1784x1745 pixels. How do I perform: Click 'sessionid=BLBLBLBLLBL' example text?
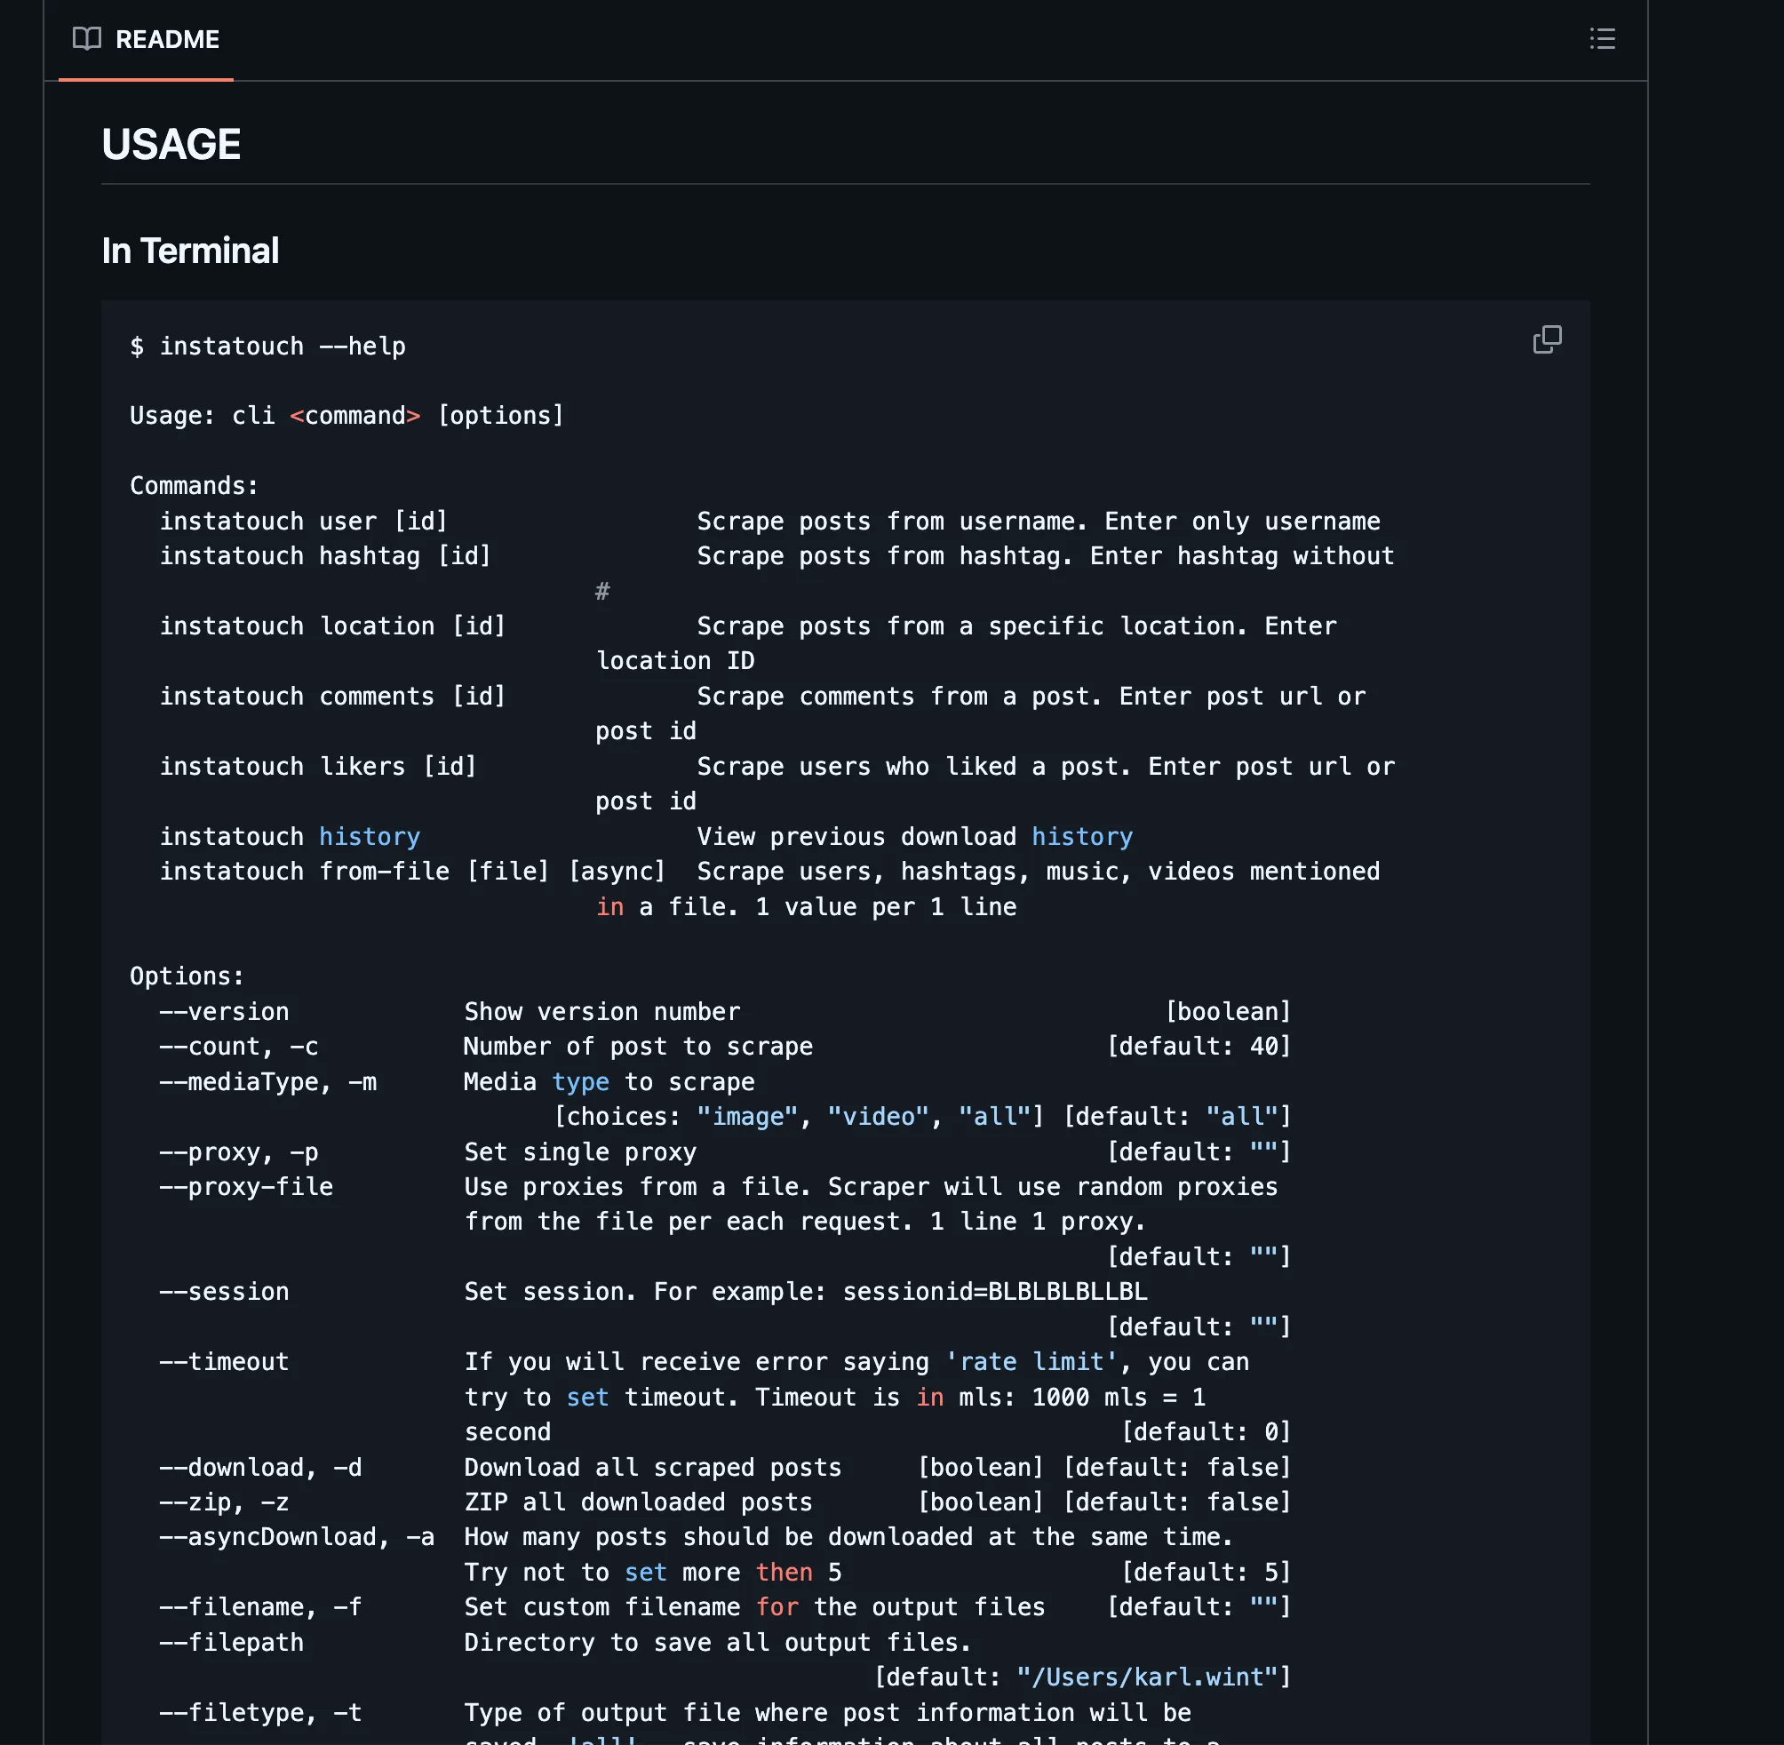click(995, 1292)
